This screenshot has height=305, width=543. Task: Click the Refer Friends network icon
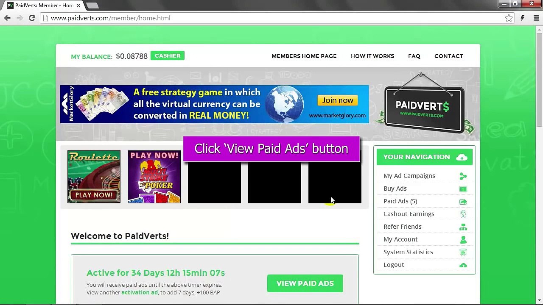point(463,227)
